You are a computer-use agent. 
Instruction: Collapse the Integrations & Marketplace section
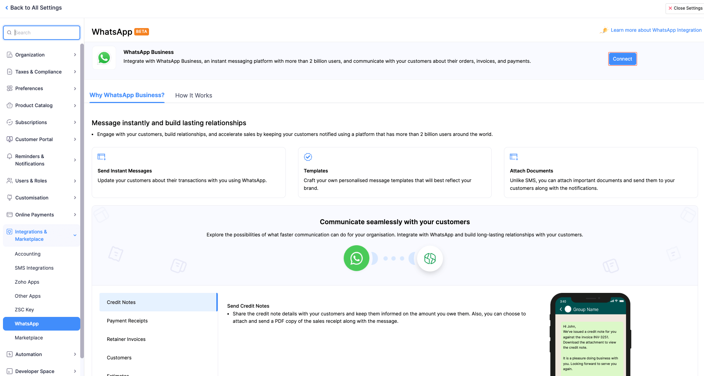tap(75, 235)
